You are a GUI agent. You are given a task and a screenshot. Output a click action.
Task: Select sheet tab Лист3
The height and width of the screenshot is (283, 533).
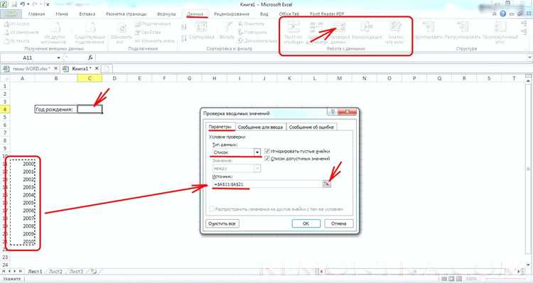[76, 271]
